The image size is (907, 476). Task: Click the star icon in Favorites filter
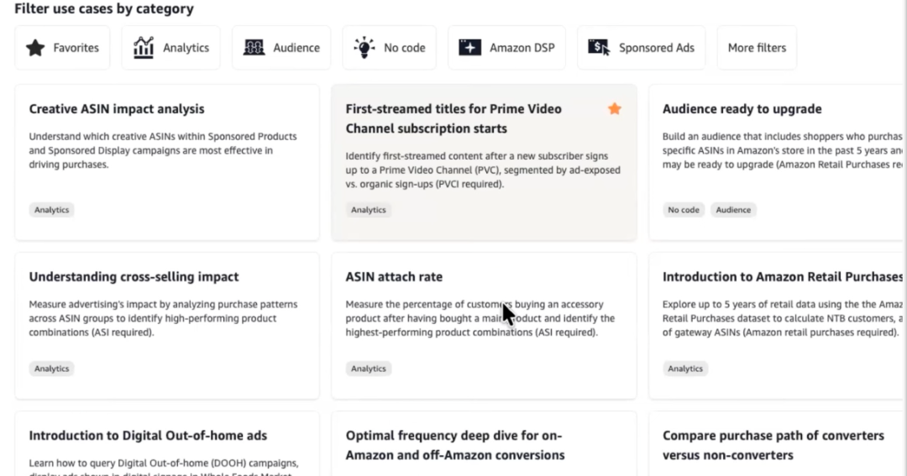[35, 48]
